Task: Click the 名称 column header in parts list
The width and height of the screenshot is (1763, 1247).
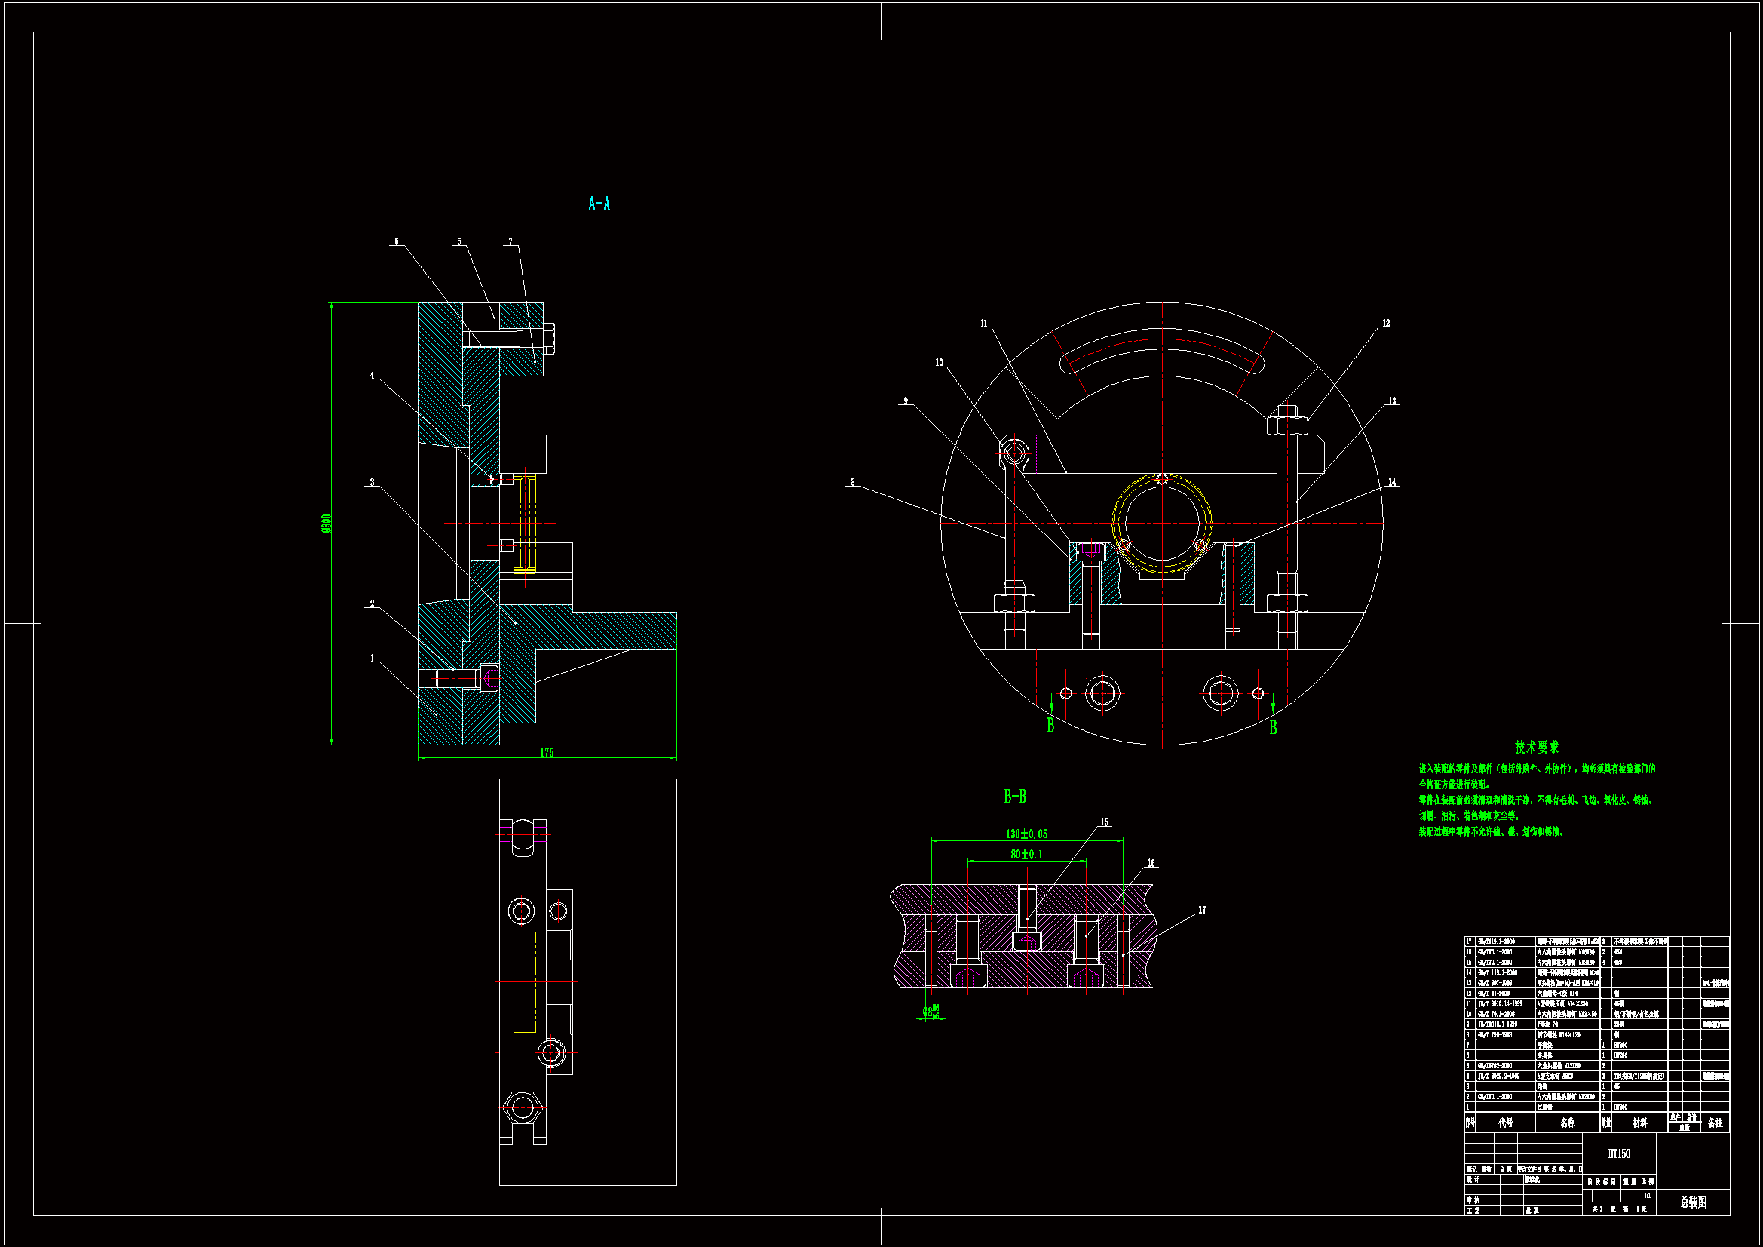Action: (x=1567, y=1123)
